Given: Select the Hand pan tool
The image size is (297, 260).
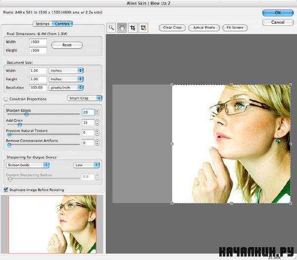Looking at the screenshot, I should click(122, 28).
